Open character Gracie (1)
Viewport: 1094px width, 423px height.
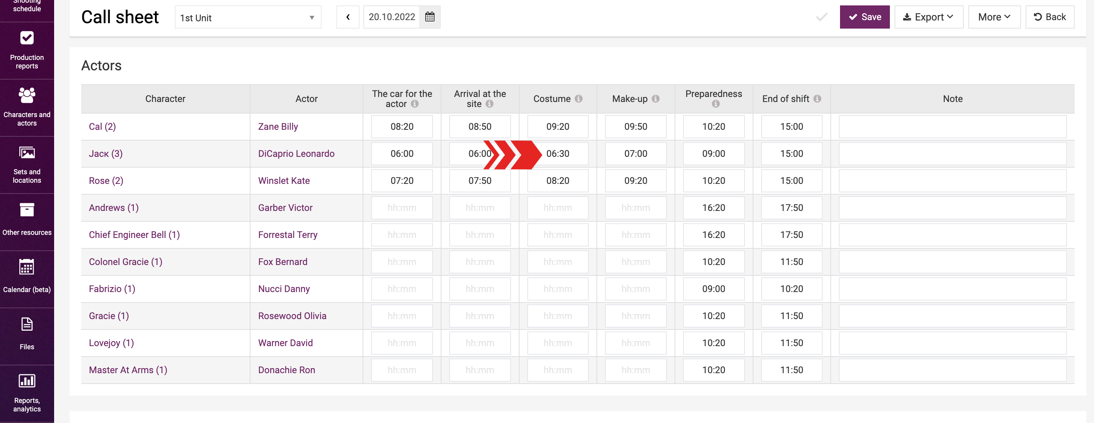click(x=109, y=316)
